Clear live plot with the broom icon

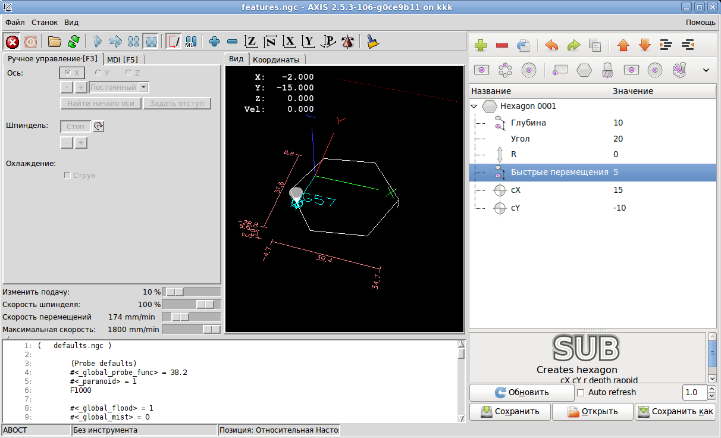coord(373,42)
